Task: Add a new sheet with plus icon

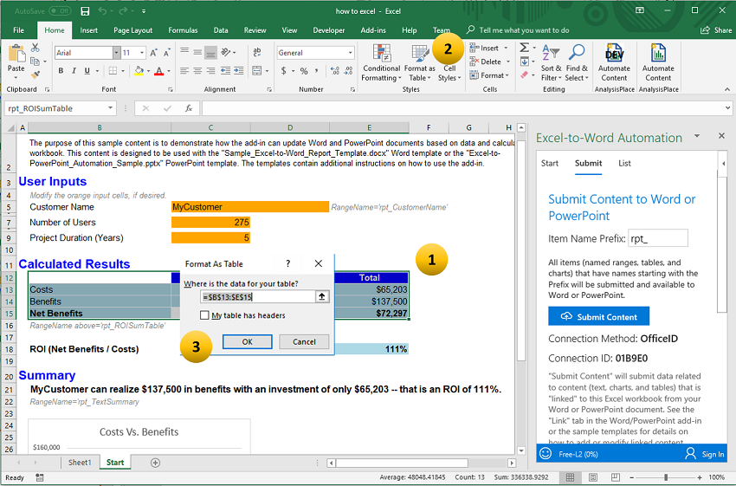Action: [x=155, y=463]
